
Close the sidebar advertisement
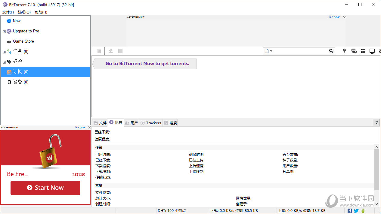tap(89, 128)
